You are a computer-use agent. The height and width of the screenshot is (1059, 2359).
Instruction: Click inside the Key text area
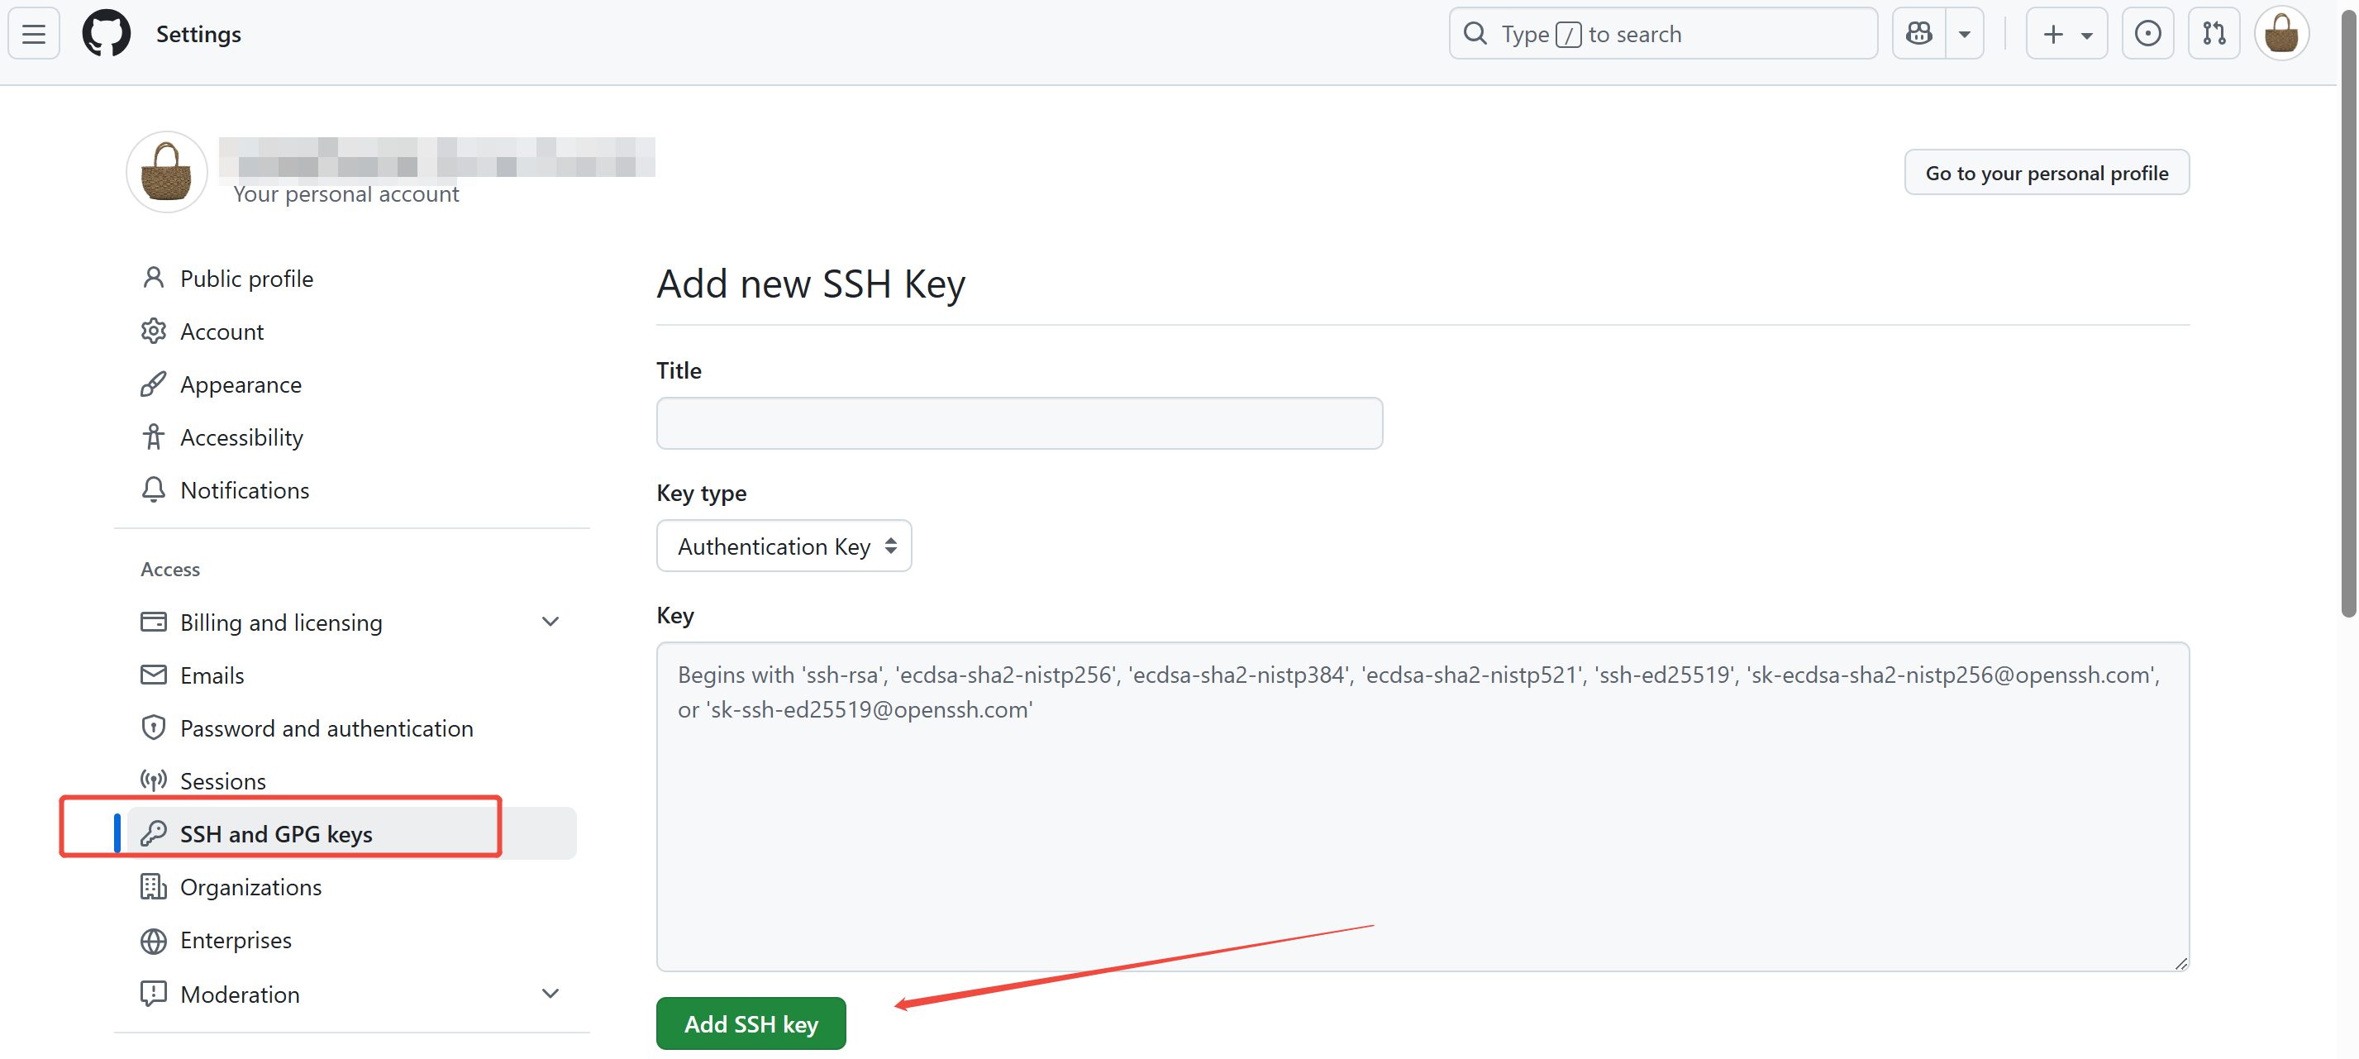point(1421,824)
